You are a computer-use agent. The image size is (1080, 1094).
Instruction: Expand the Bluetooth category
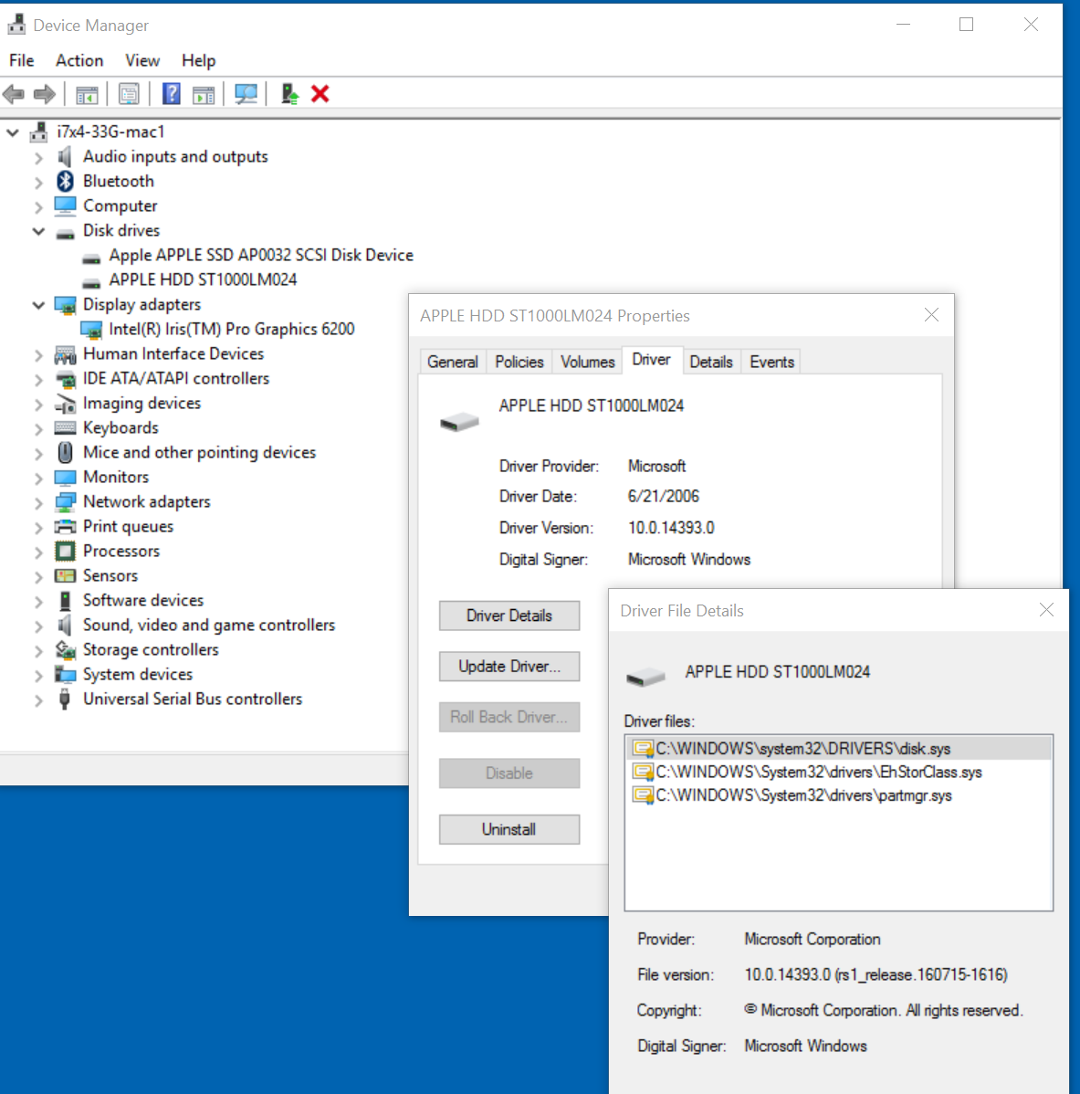coord(38,182)
